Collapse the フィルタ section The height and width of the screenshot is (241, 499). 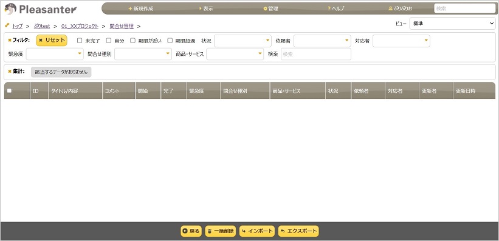click(x=19, y=40)
